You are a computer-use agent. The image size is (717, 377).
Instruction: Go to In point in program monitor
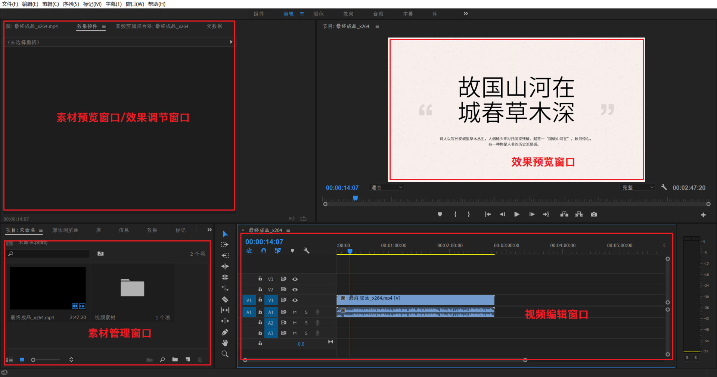click(488, 214)
